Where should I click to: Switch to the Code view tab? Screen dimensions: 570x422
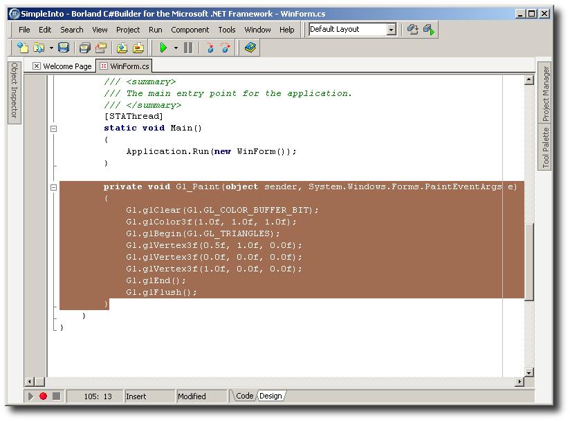[244, 396]
